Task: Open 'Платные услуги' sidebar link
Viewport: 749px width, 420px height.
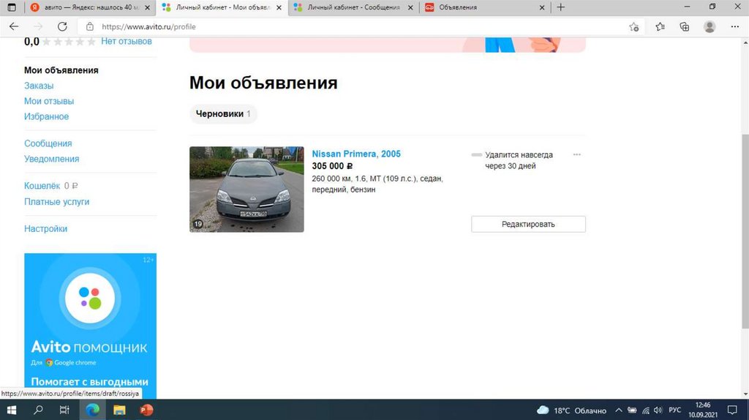Action: pyautogui.click(x=57, y=202)
